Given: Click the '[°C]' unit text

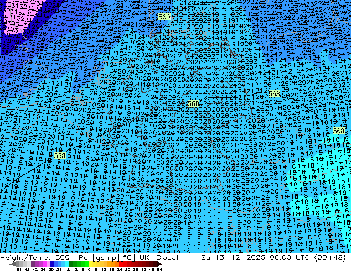Looking at the screenshot, I should pyautogui.click(x=127, y=258).
